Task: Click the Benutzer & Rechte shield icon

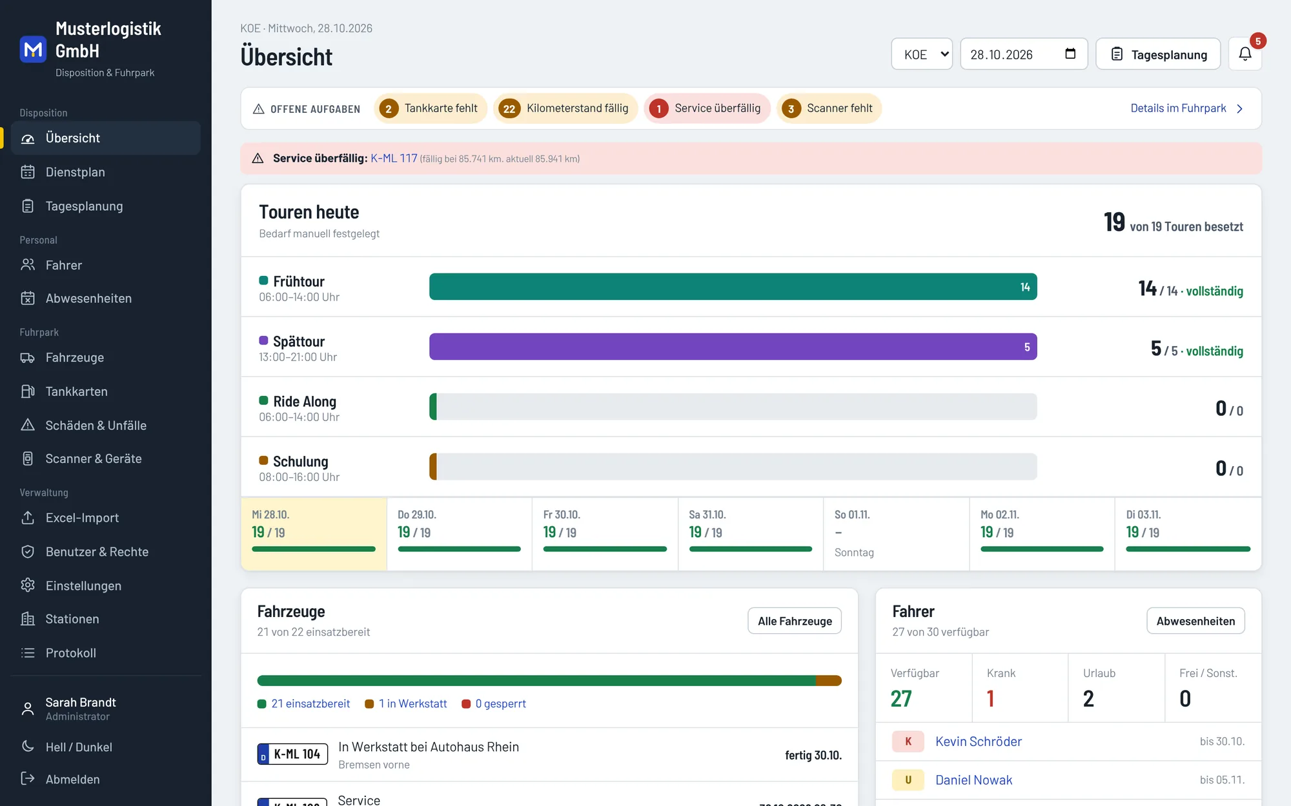Action: tap(28, 552)
